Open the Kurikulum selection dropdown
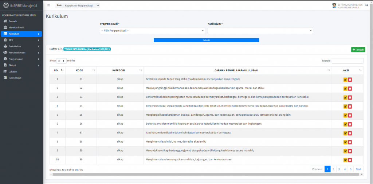Screen dimensions: 373x184 pos(260,31)
